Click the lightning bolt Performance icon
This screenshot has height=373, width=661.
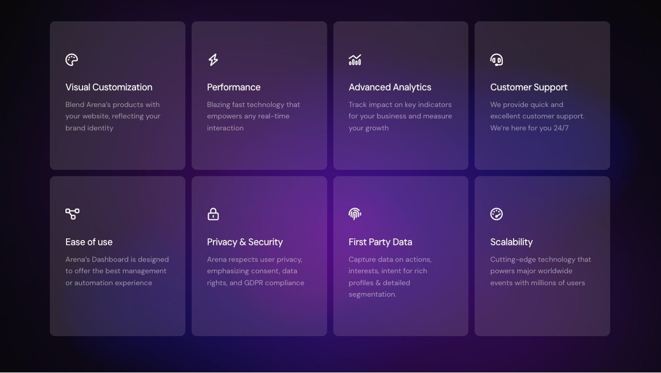coord(213,60)
